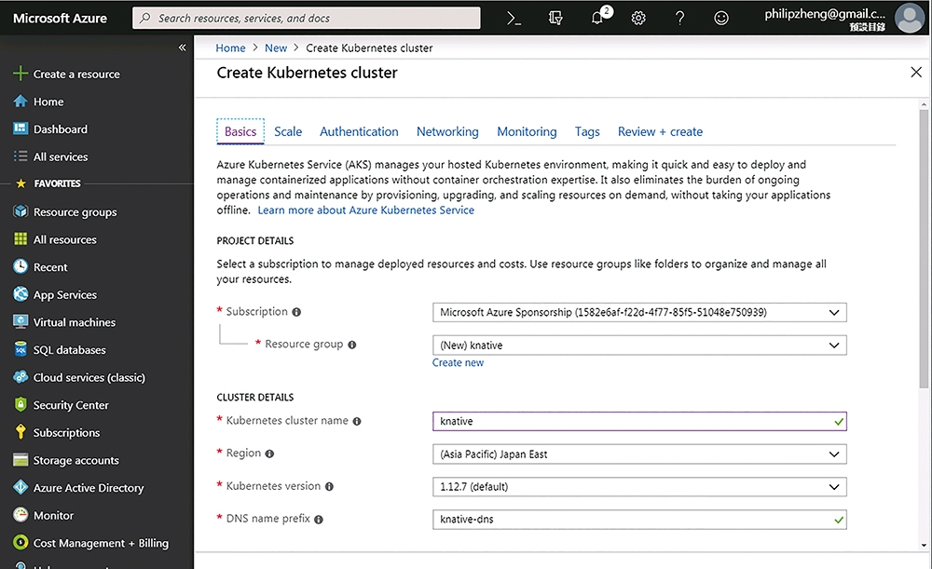Open portal settings gear
The height and width of the screenshot is (569, 932).
[638, 19]
